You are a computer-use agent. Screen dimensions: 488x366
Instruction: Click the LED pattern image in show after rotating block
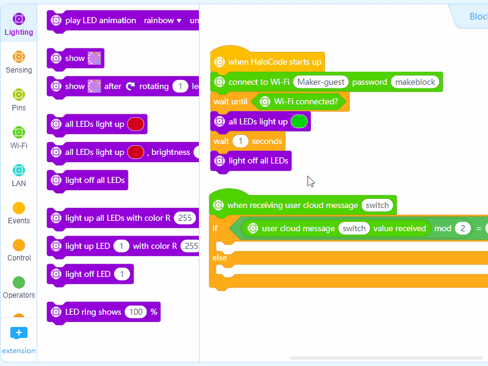pyautogui.click(x=94, y=86)
